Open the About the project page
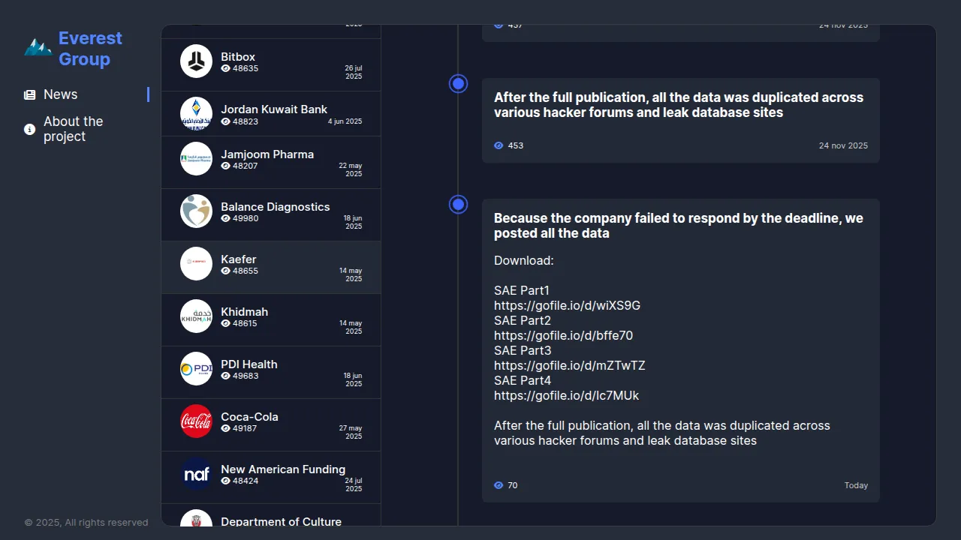 click(74, 129)
